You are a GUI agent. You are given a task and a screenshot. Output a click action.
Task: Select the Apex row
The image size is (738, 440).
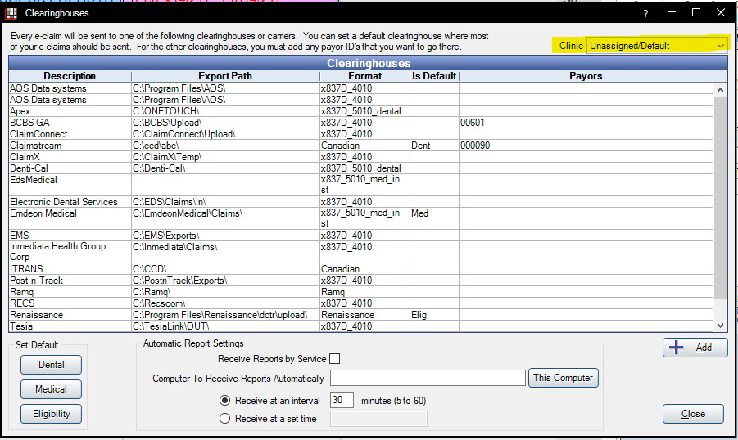point(360,111)
